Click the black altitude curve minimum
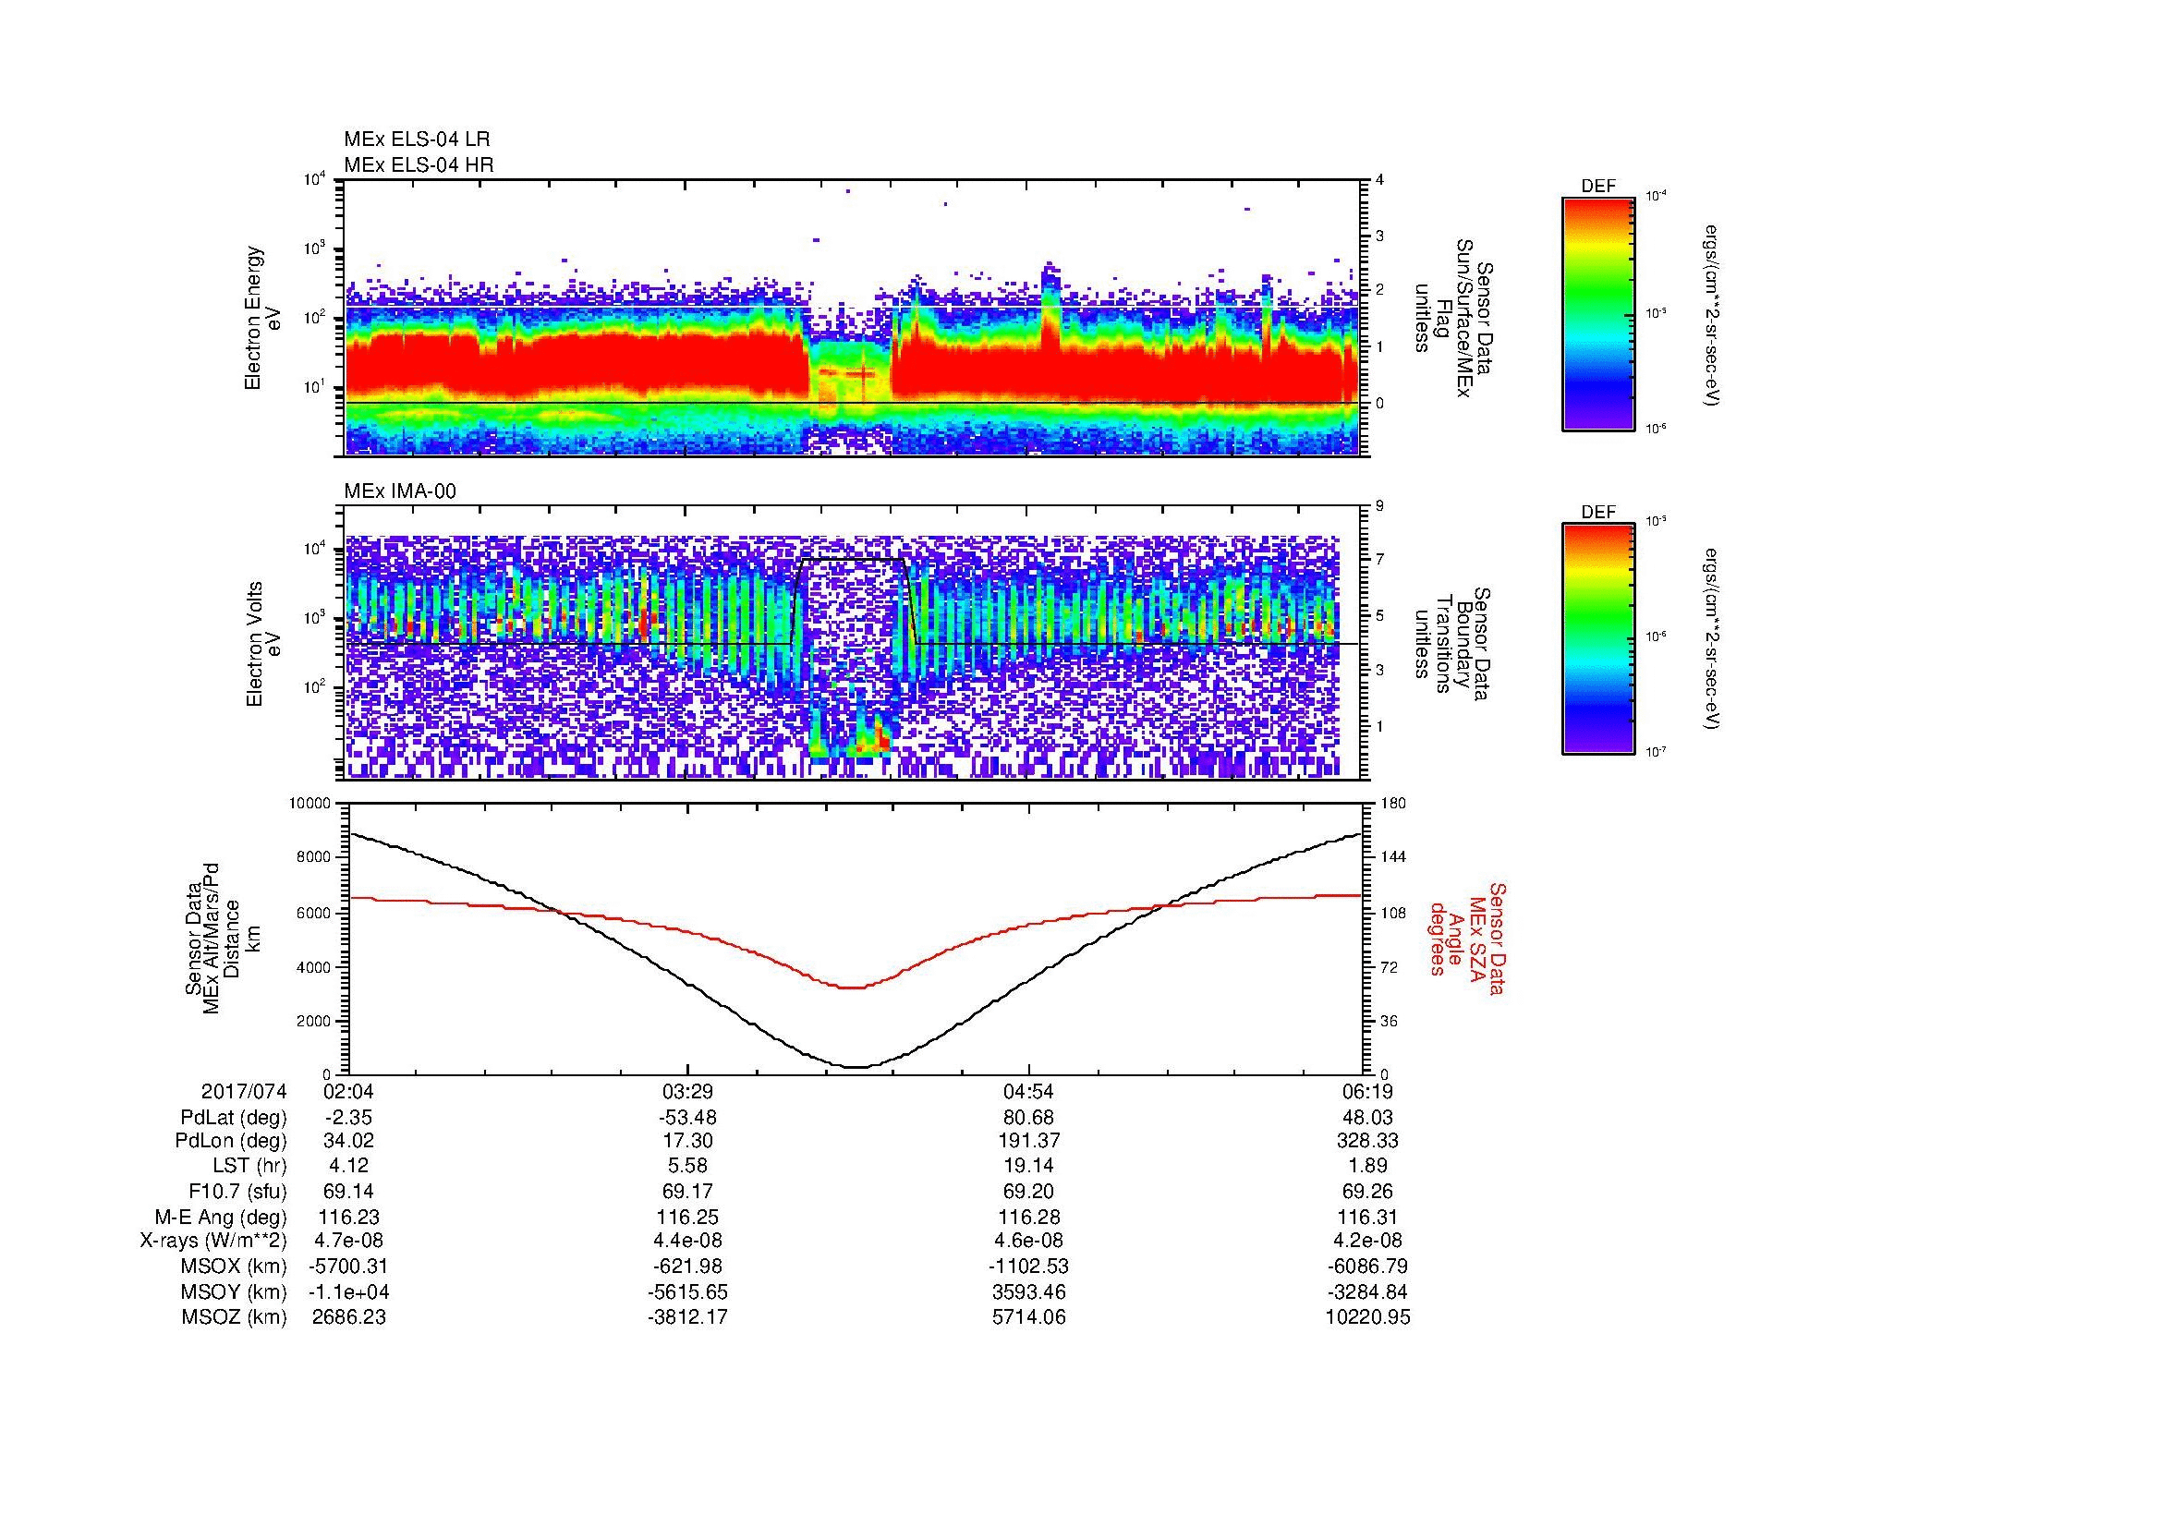Viewport: 2161px width, 1527px height. (855, 1067)
